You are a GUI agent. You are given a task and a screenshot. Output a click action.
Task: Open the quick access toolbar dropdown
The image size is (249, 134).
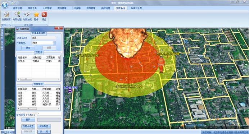[15, 3]
